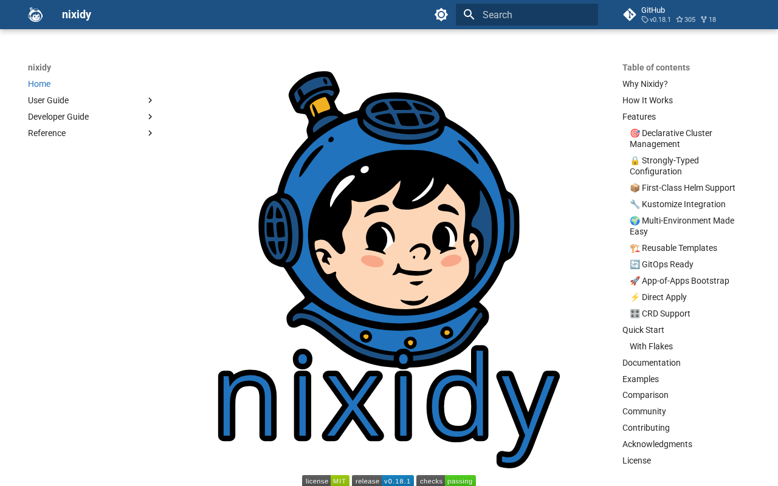Click the release v0.18.1 badge
778x486 pixels.
(x=383, y=481)
